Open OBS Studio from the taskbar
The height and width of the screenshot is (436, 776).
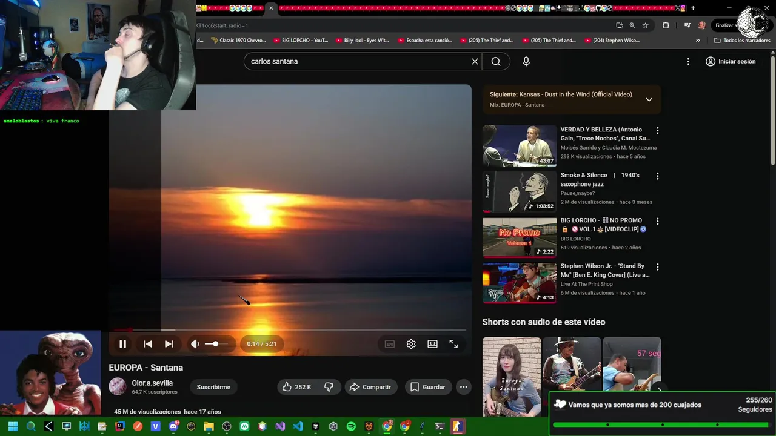coord(227,426)
